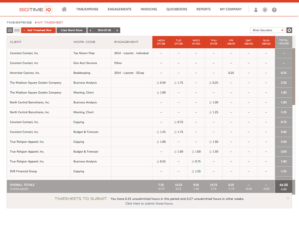Open the help question mark icon

click(274, 10)
